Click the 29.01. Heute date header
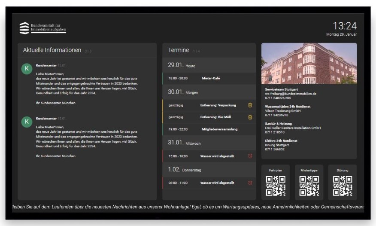 click(209, 65)
